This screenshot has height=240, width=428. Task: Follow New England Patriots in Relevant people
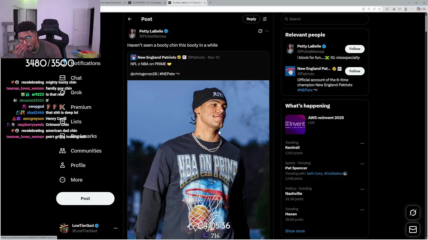(x=355, y=71)
